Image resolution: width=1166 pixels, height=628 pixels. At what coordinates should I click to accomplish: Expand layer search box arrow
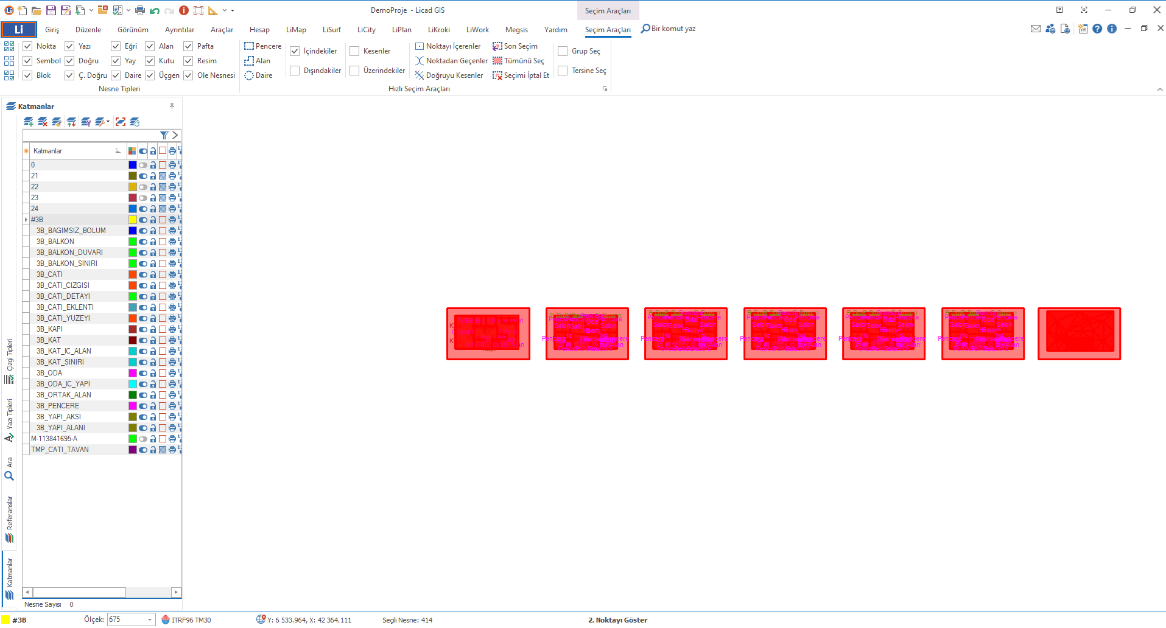click(175, 135)
